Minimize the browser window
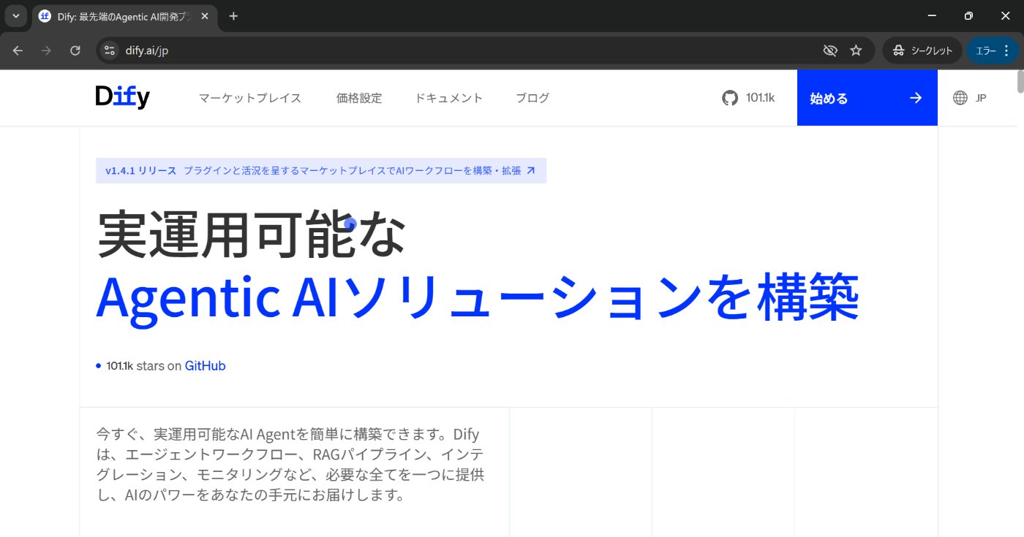 click(932, 15)
